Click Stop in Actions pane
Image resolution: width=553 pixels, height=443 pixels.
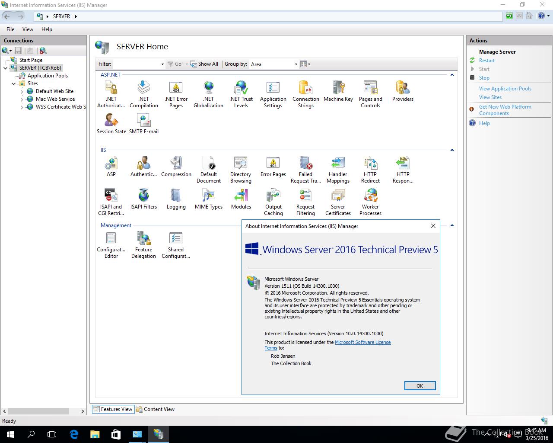pyautogui.click(x=484, y=78)
